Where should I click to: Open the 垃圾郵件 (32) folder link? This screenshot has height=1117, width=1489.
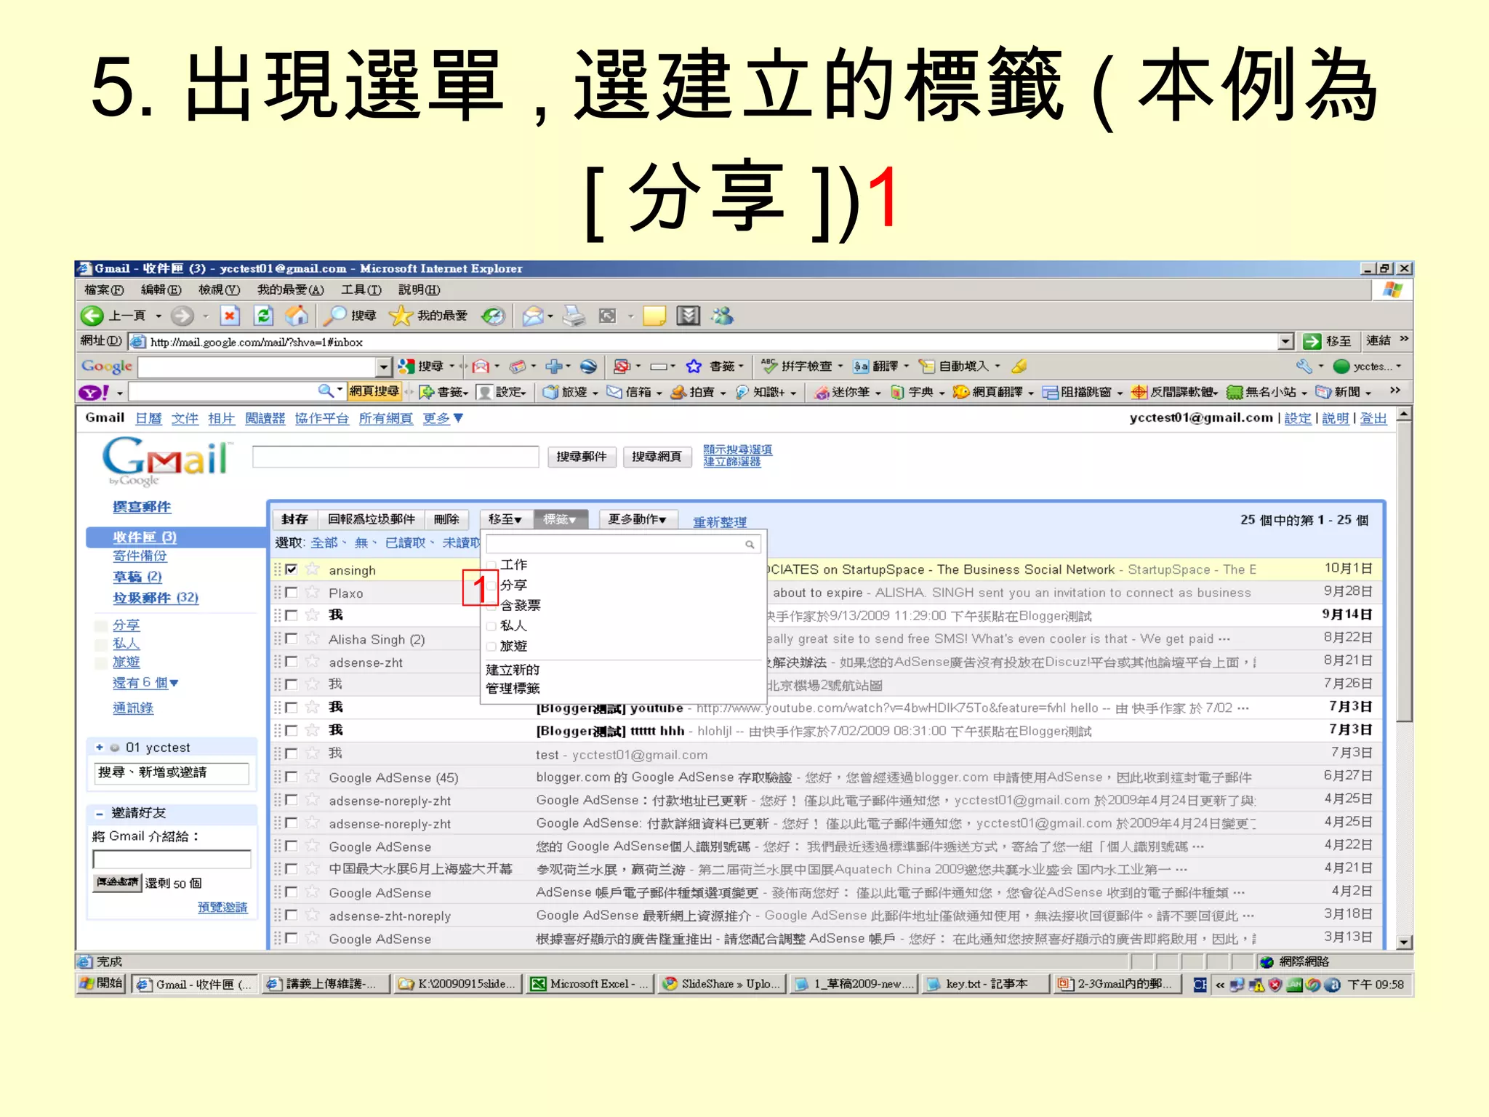[x=156, y=598]
